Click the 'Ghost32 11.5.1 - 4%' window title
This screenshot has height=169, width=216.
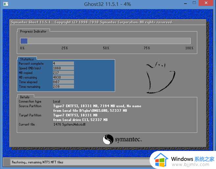(x=108, y=4)
